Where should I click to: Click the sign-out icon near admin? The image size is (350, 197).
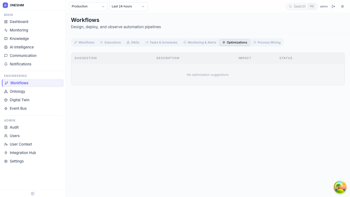333,6
